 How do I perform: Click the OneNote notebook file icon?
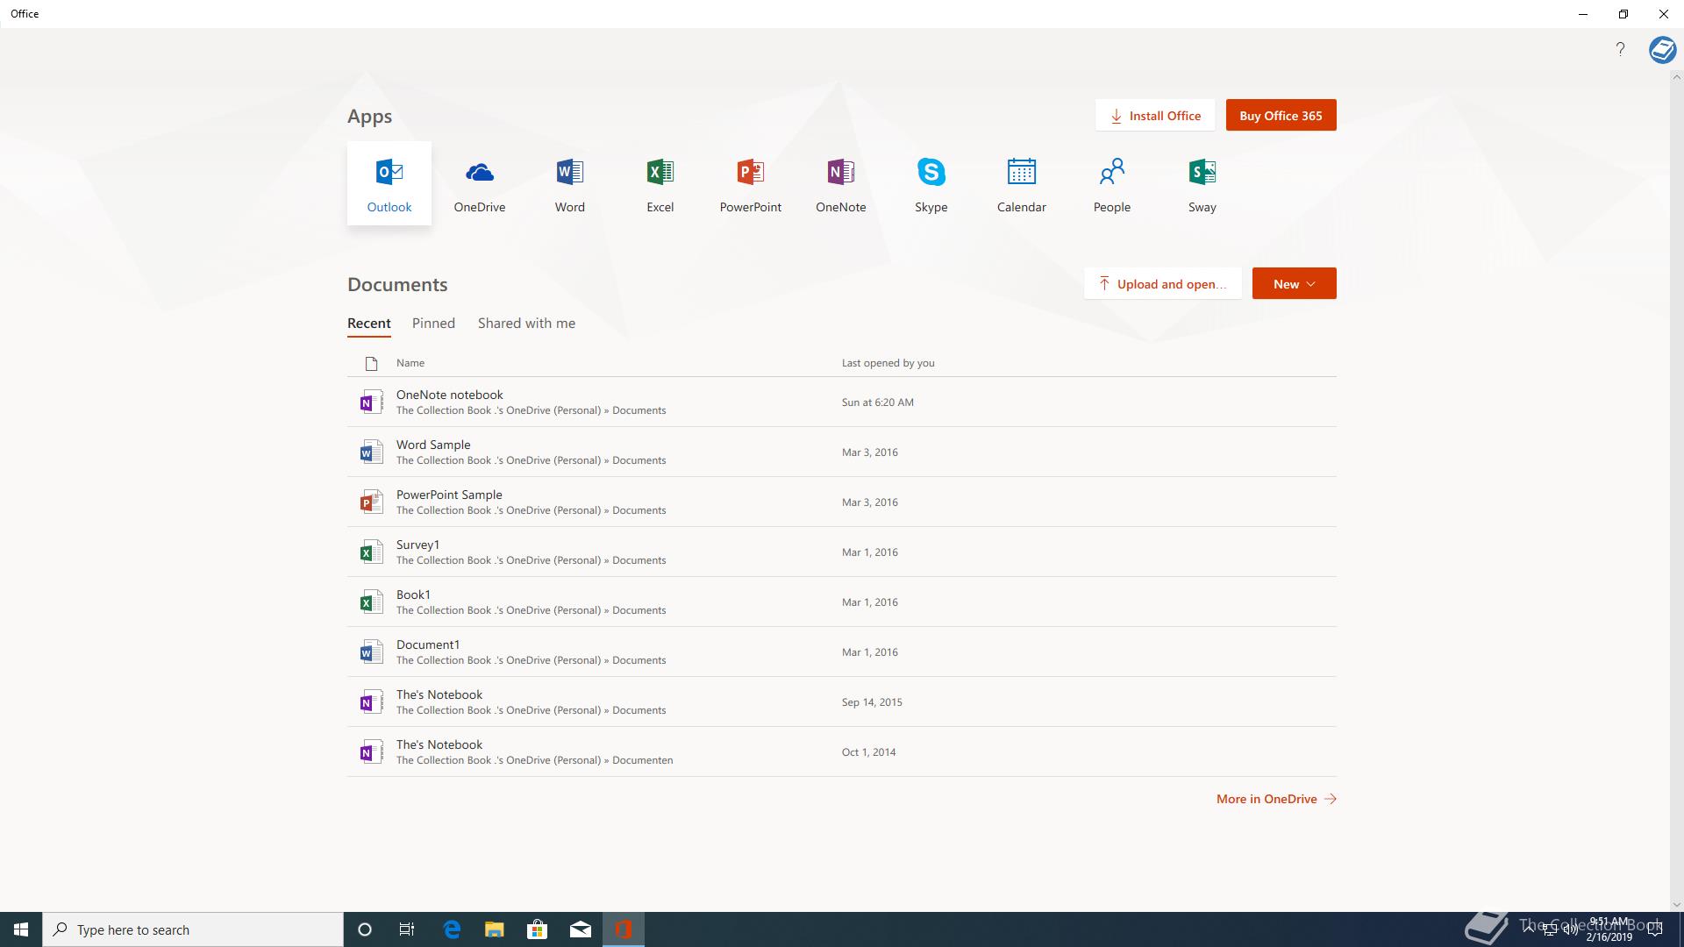point(371,402)
